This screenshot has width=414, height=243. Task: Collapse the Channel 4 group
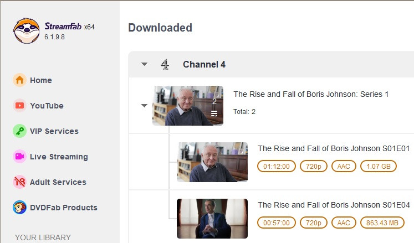[x=145, y=64]
